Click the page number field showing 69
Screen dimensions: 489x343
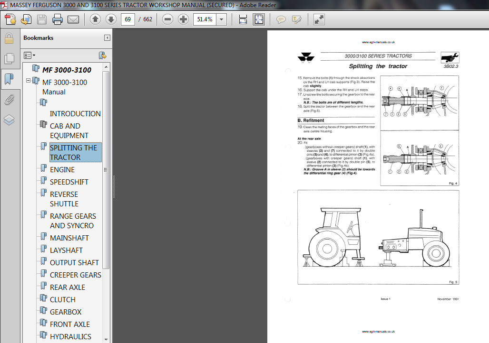coord(128,19)
